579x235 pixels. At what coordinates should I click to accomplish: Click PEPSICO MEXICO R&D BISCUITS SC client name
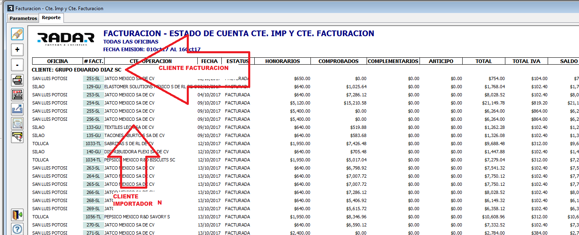pos(140,160)
